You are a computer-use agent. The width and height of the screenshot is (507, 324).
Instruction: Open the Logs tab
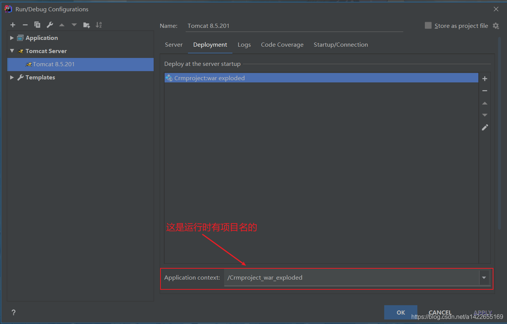pos(244,45)
